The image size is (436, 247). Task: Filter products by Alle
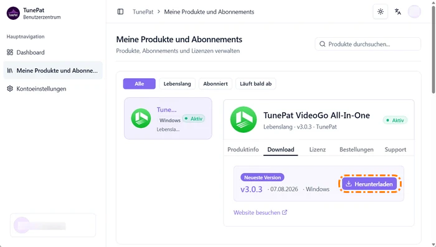[x=140, y=84]
